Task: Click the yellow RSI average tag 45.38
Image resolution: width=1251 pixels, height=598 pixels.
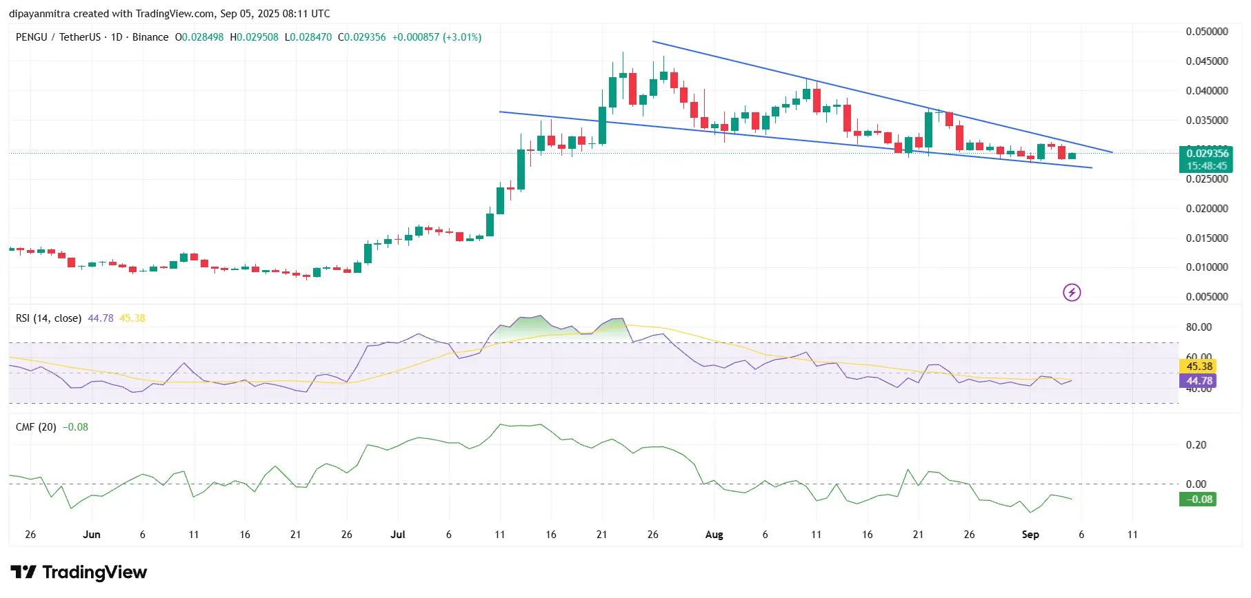Action: (1199, 367)
